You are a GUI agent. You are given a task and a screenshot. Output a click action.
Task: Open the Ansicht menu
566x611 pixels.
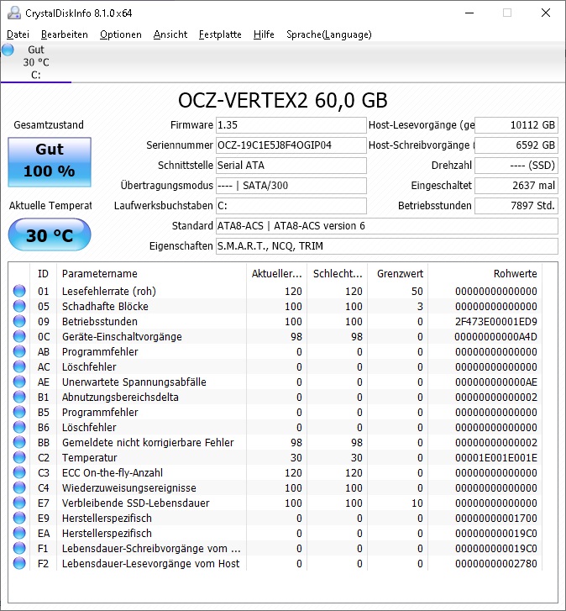pos(170,34)
